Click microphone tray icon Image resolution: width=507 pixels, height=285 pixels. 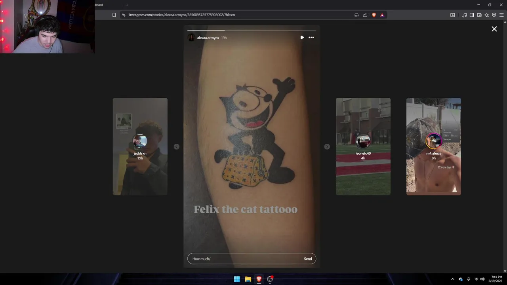point(469,279)
